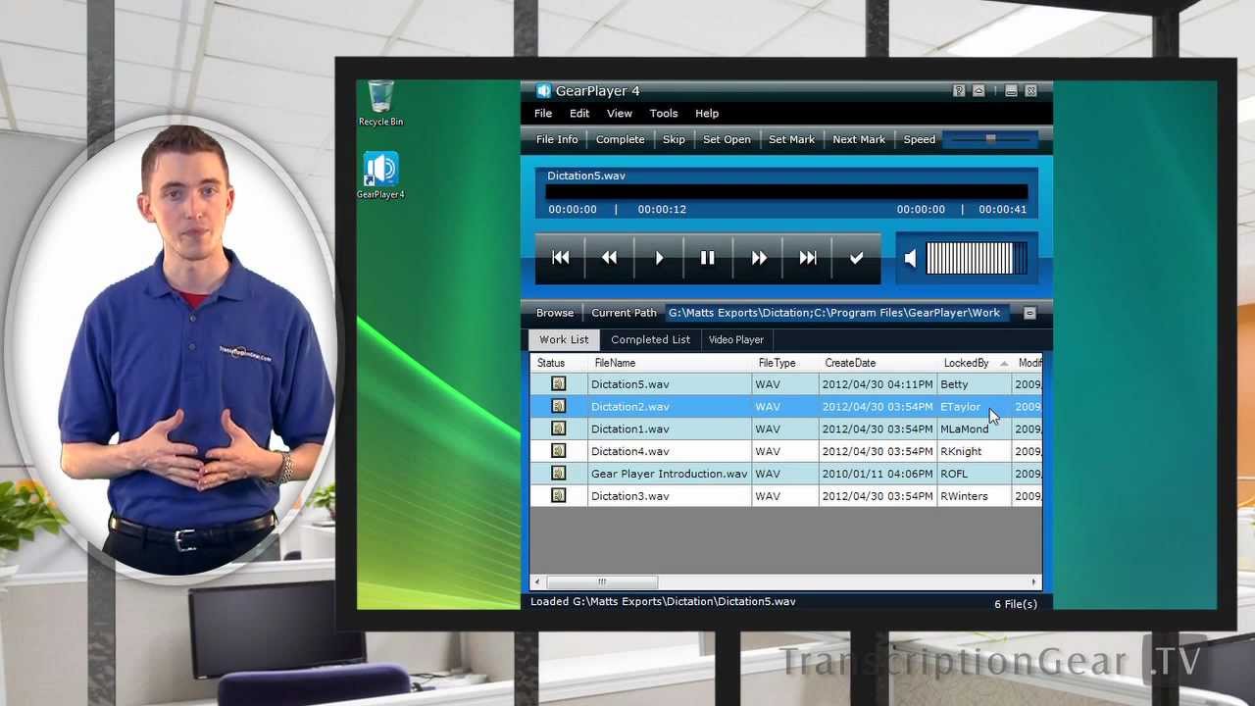This screenshot has width=1255, height=706.
Task: Pause playback with the pause button
Action: [x=708, y=258]
